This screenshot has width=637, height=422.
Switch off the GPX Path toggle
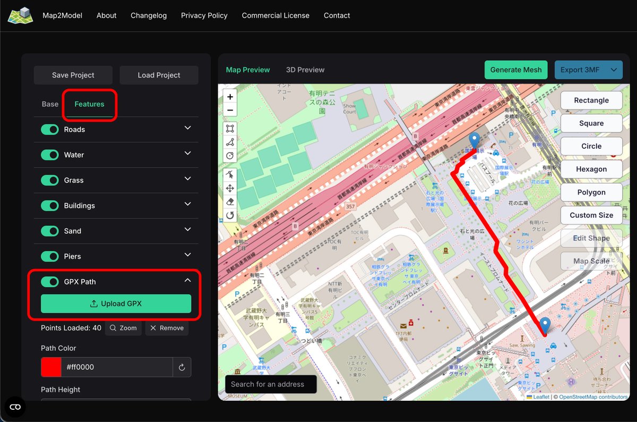coord(50,282)
